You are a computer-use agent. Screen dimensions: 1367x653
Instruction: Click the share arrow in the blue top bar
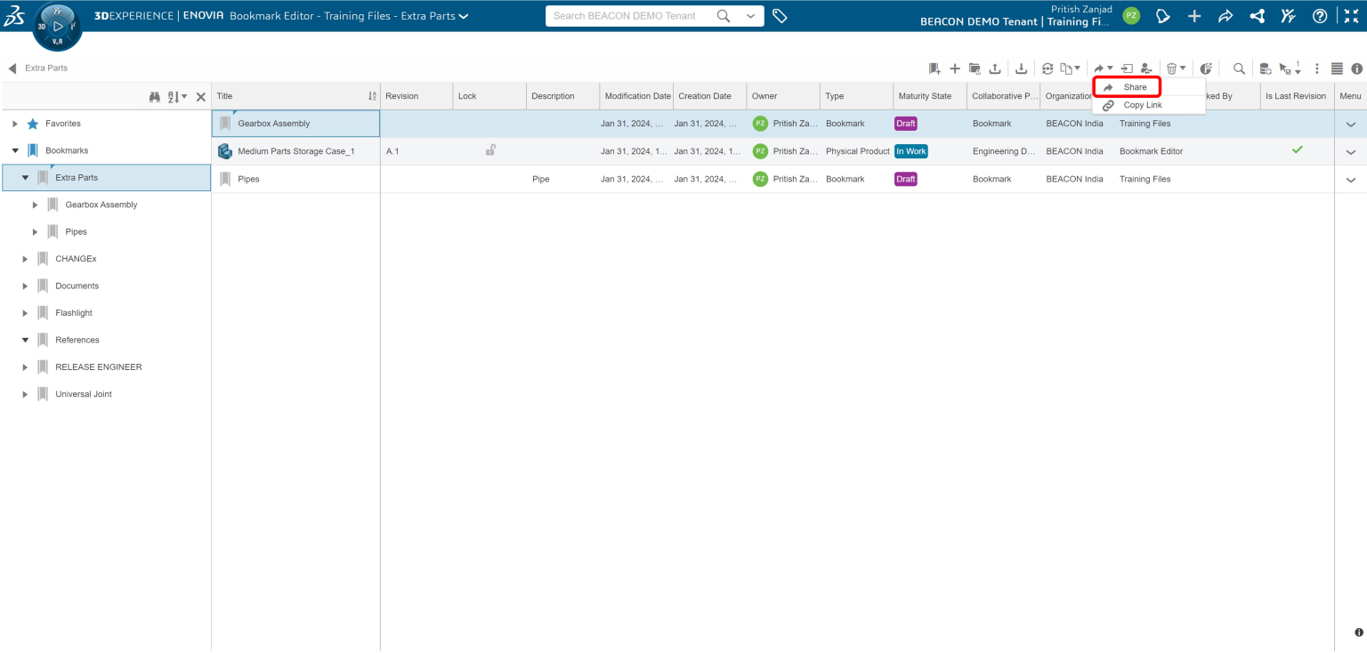tap(1225, 16)
